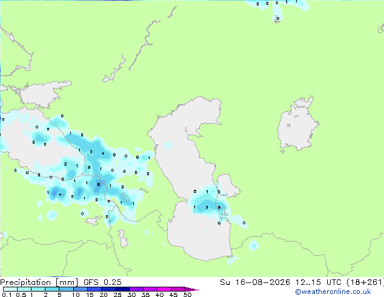Click the '35' legend scale label
384x297 pixels.
pos(145,295)
